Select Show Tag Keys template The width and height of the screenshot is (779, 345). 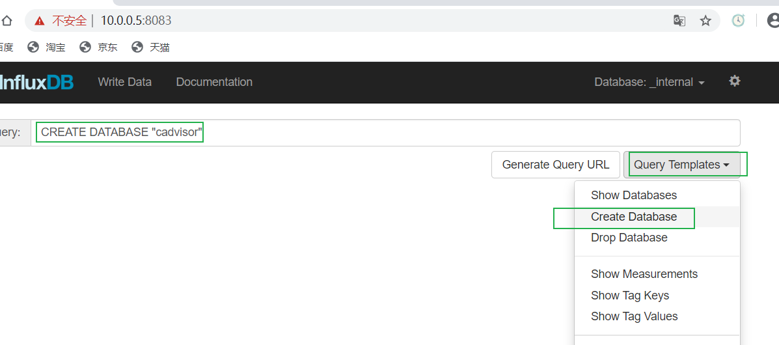pyautogui.click(x=630, y=296)
